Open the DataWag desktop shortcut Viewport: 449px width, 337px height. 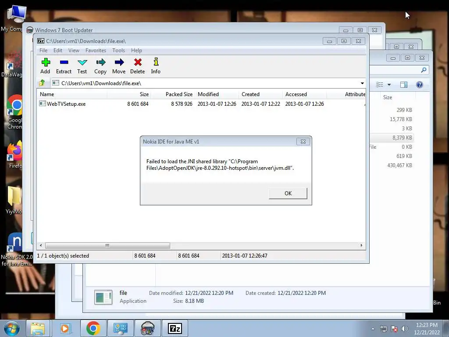[12, 65]
